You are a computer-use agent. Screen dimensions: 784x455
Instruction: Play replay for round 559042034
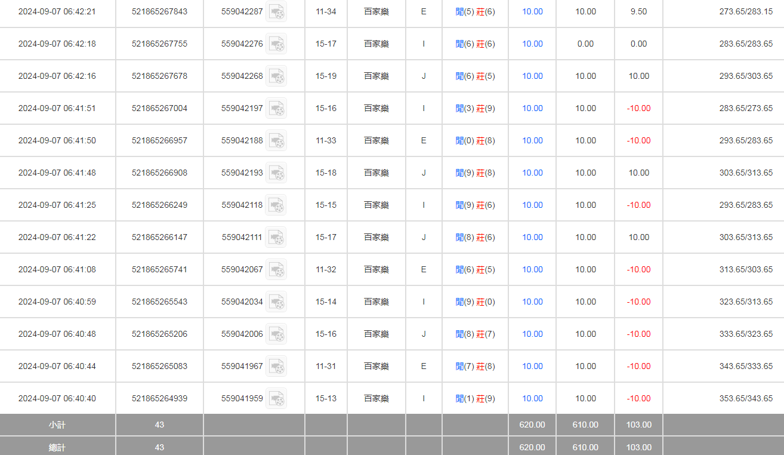[x=276, y=302]
